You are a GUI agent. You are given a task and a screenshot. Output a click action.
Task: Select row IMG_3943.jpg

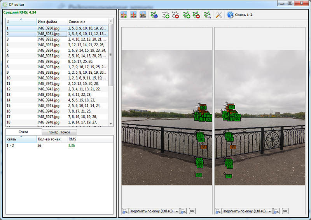click(57, 95)
